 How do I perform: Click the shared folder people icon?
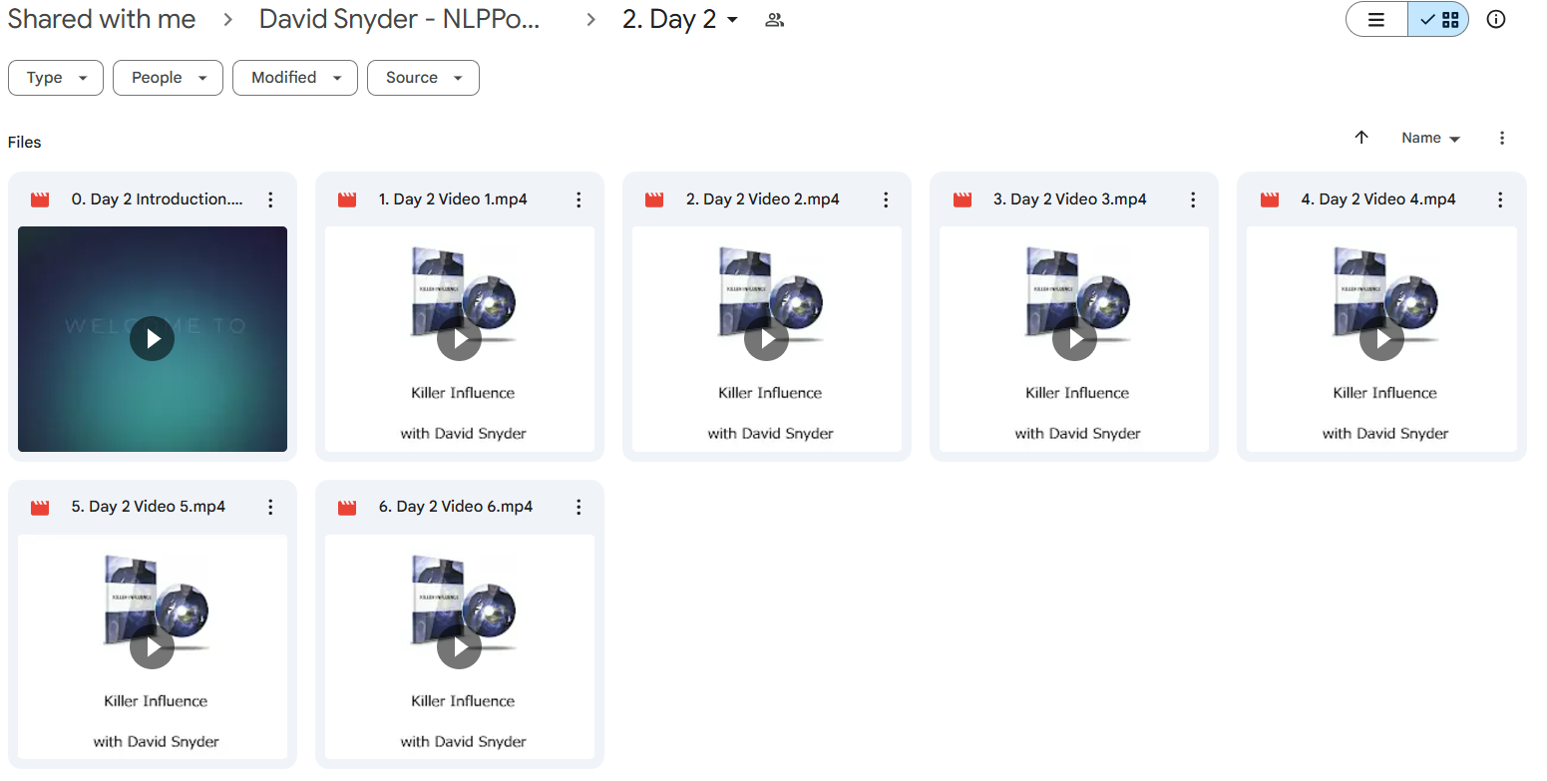(x=774, y=20)
